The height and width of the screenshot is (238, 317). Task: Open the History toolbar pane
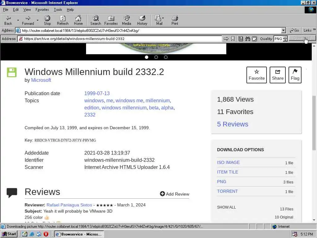click(142, 20)
